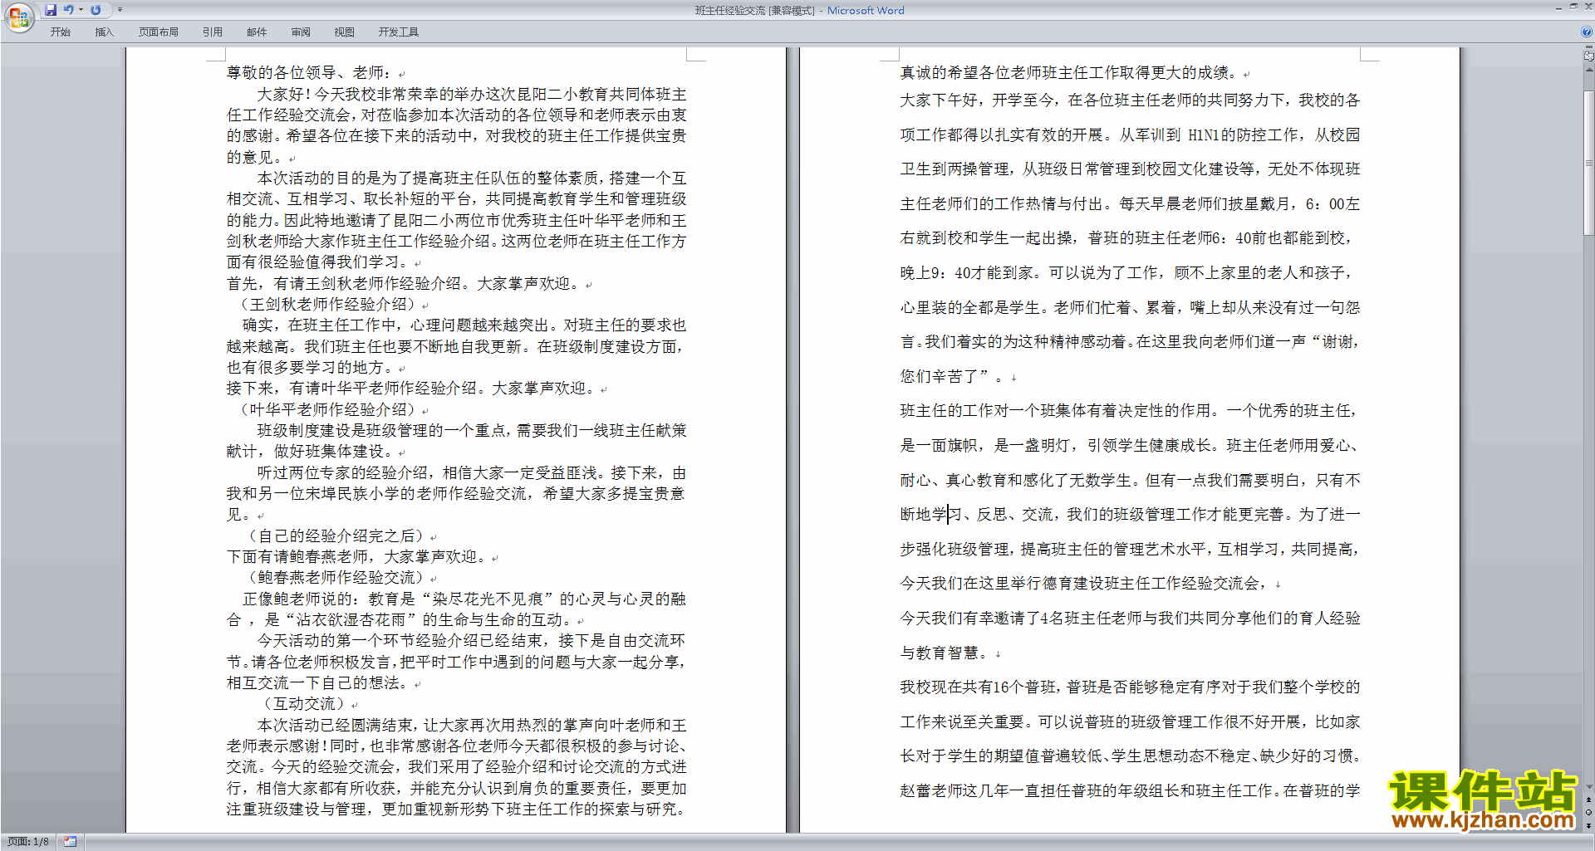Restore down the Word window

pyautogui.click(x=1573, y=7)
